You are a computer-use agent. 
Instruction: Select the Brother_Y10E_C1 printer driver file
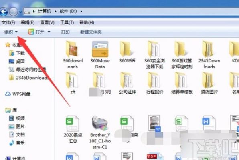[100, 124]
